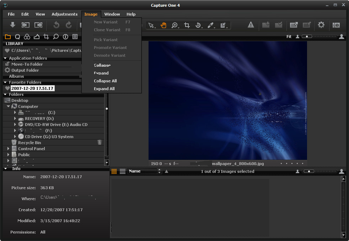Click the Move-To Folder entry
This screenshot has width=349, height=241.
27,64
